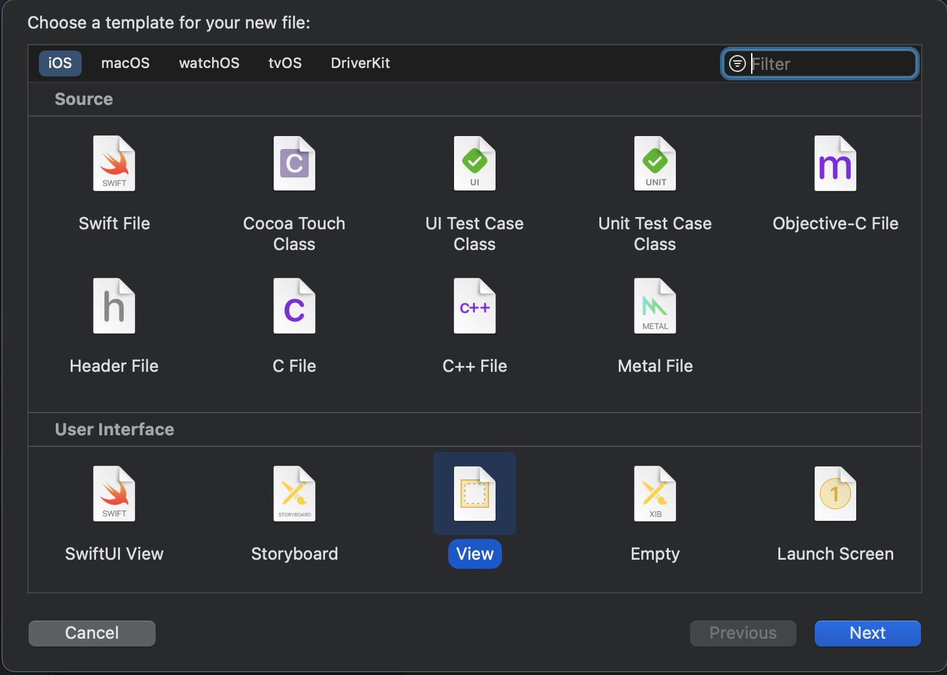
Task: Click the Cancel button
Action: pos(92,633)
